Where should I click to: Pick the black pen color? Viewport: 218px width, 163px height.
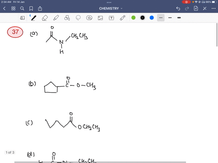[143, 18]
